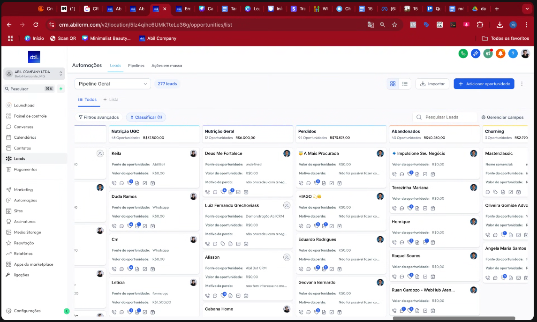Open Conversas in the sidebar
Image resolution: width=537 pixels, height=322 pixels.
click(23, 127)
